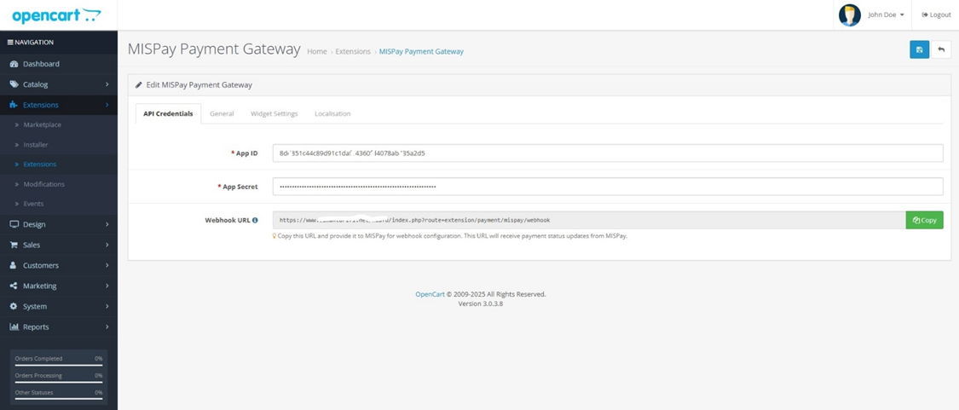The width and height of the screenshot is (959, 410).
Task: Toggle the Navigation hamburger icon
Action: click(x=9, y=43)
